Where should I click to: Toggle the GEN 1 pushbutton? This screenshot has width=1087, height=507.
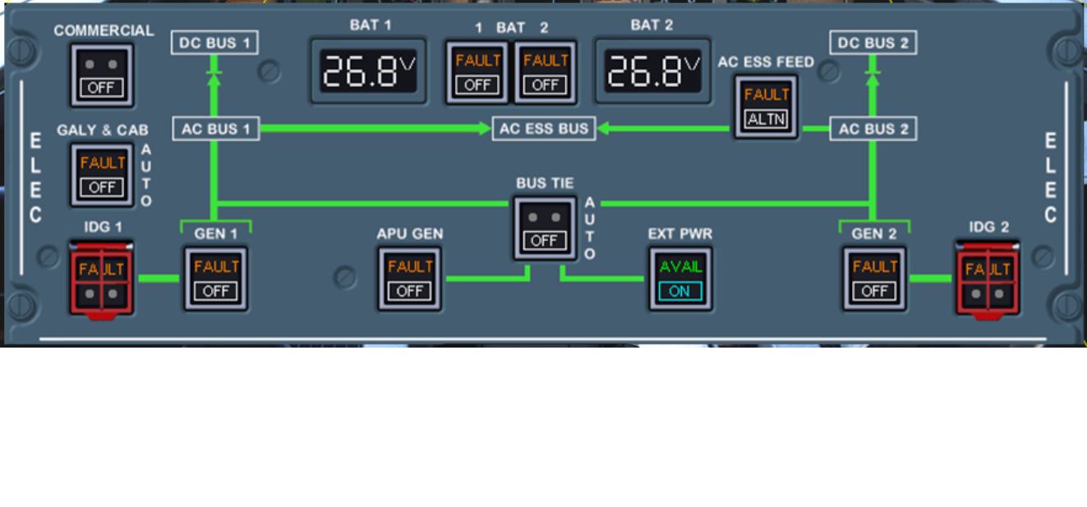click(x=216, y=279)
